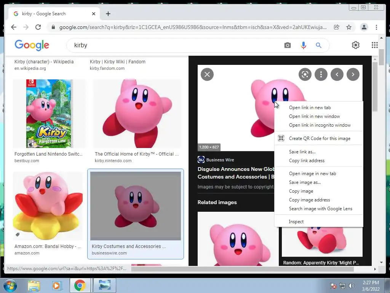The image size is (390, 293).
Task: Click the browser forward arrow
Action: (x=26, y=27)
